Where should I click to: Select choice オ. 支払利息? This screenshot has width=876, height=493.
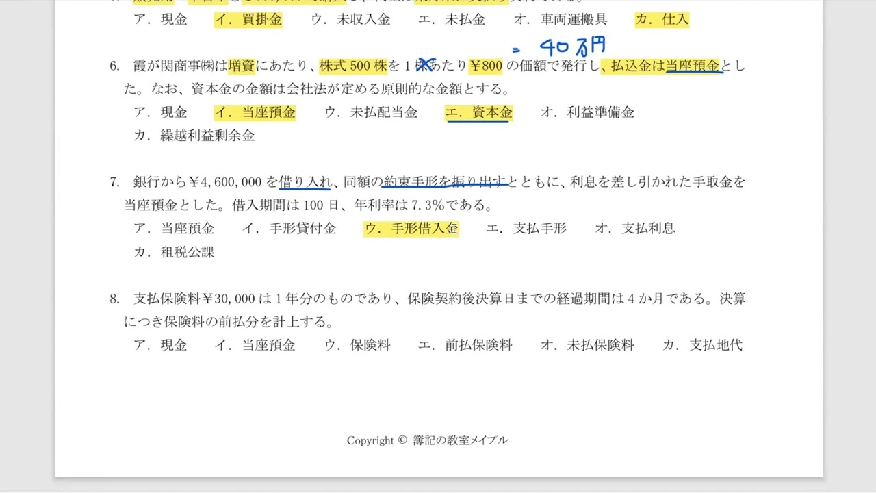coord(635,229)
